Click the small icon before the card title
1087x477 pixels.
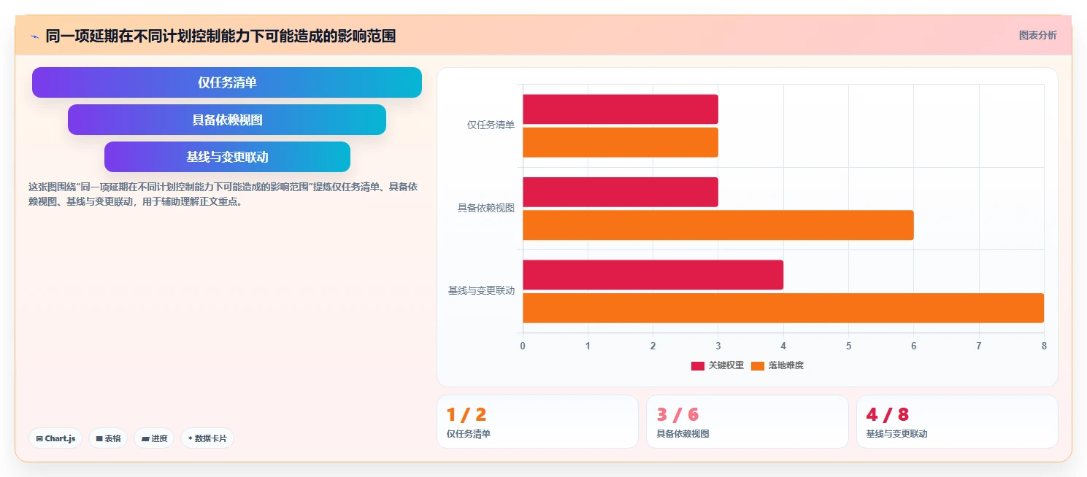pyautogui.click(x=34, y=36)
